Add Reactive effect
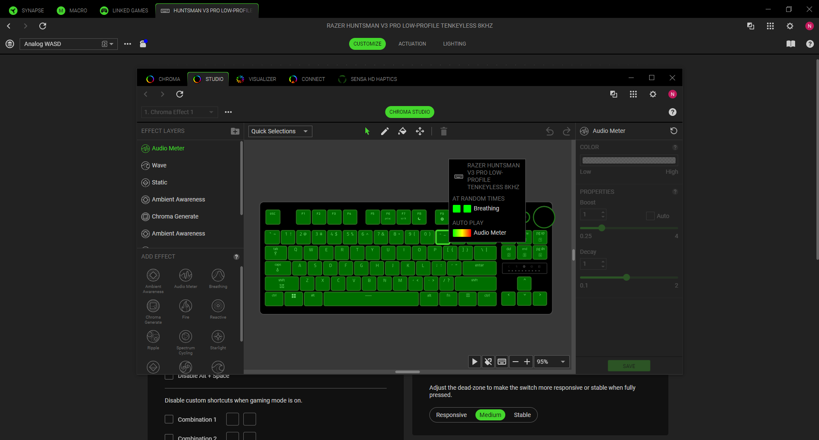 (x=218, y=309)
